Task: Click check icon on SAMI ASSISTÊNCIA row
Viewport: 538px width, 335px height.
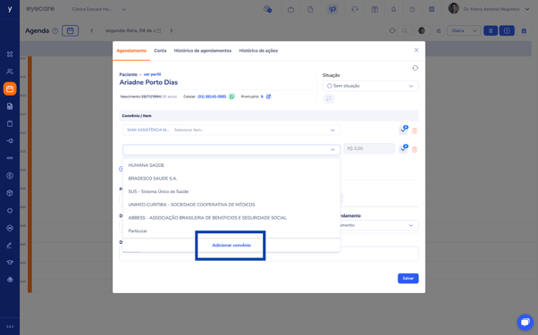Action: [403, 130]
